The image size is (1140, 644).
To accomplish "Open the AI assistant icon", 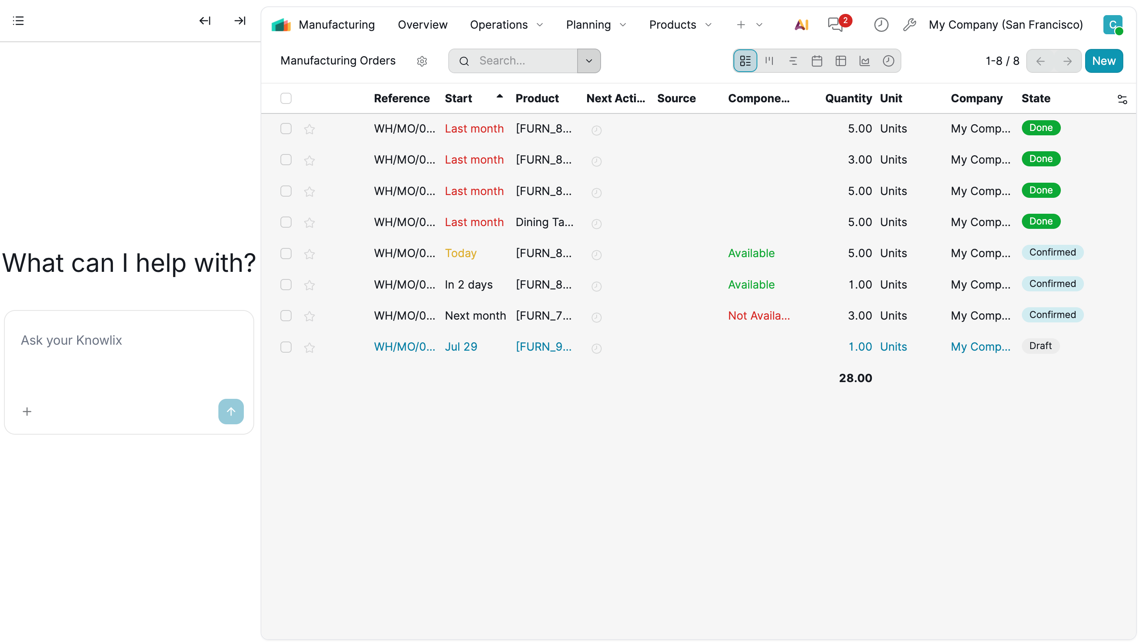I will point(802,24).
